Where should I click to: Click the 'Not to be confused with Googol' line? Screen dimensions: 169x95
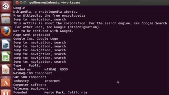(x=43, y=31)
